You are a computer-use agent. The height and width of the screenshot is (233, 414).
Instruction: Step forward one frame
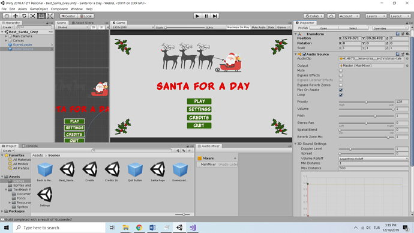pos(215,16)
